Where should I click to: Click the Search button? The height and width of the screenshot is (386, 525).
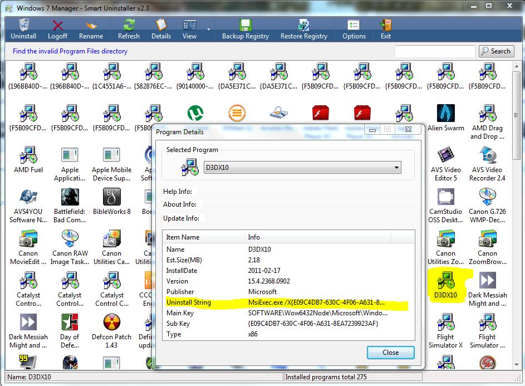click(497, 51)
